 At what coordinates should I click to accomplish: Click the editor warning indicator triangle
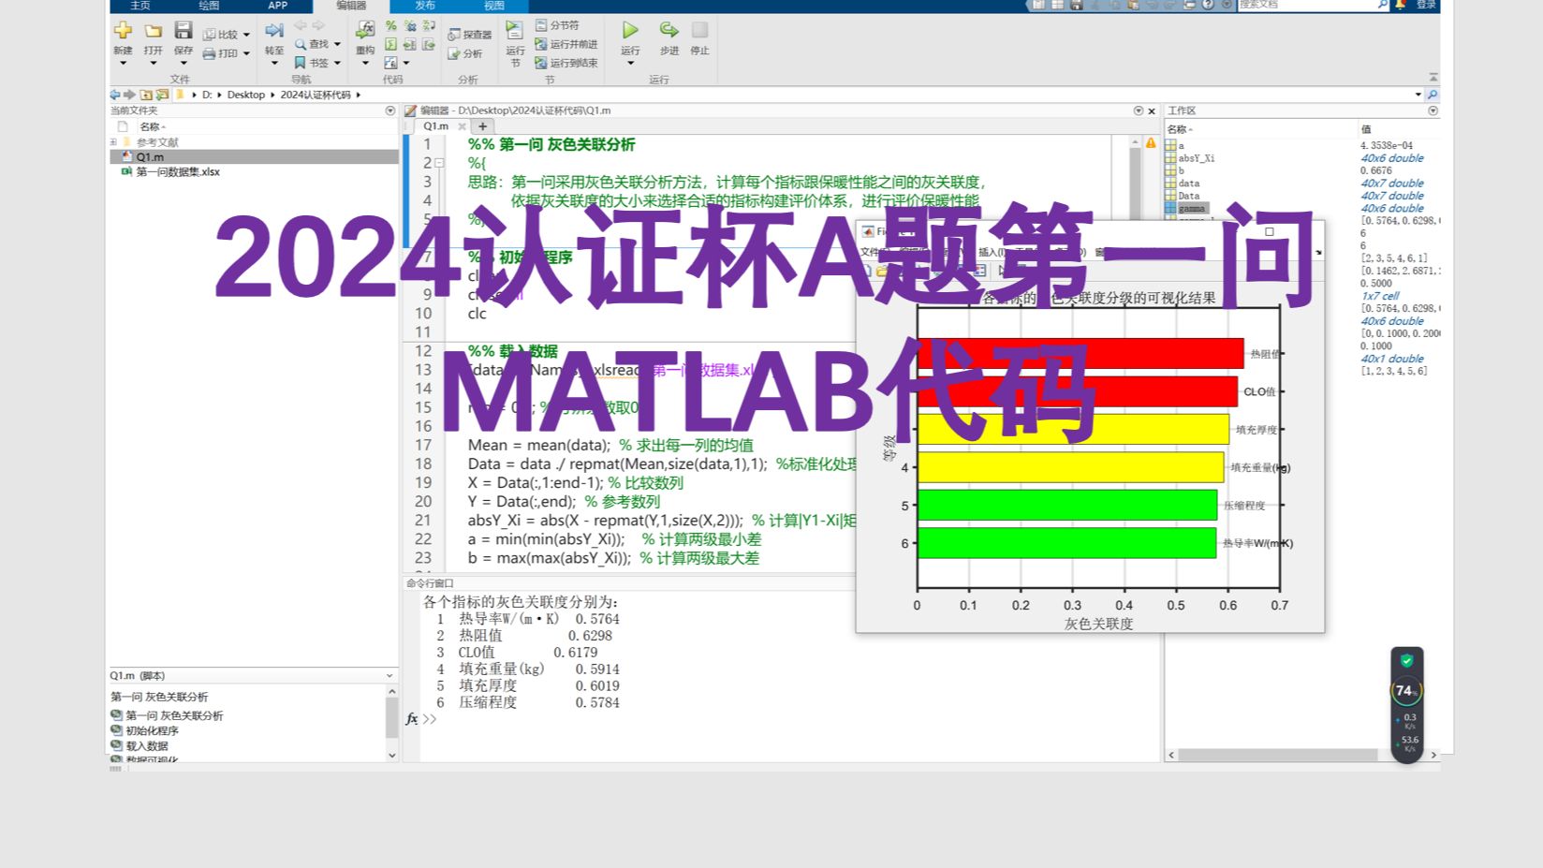click(x=1151, y=142)
